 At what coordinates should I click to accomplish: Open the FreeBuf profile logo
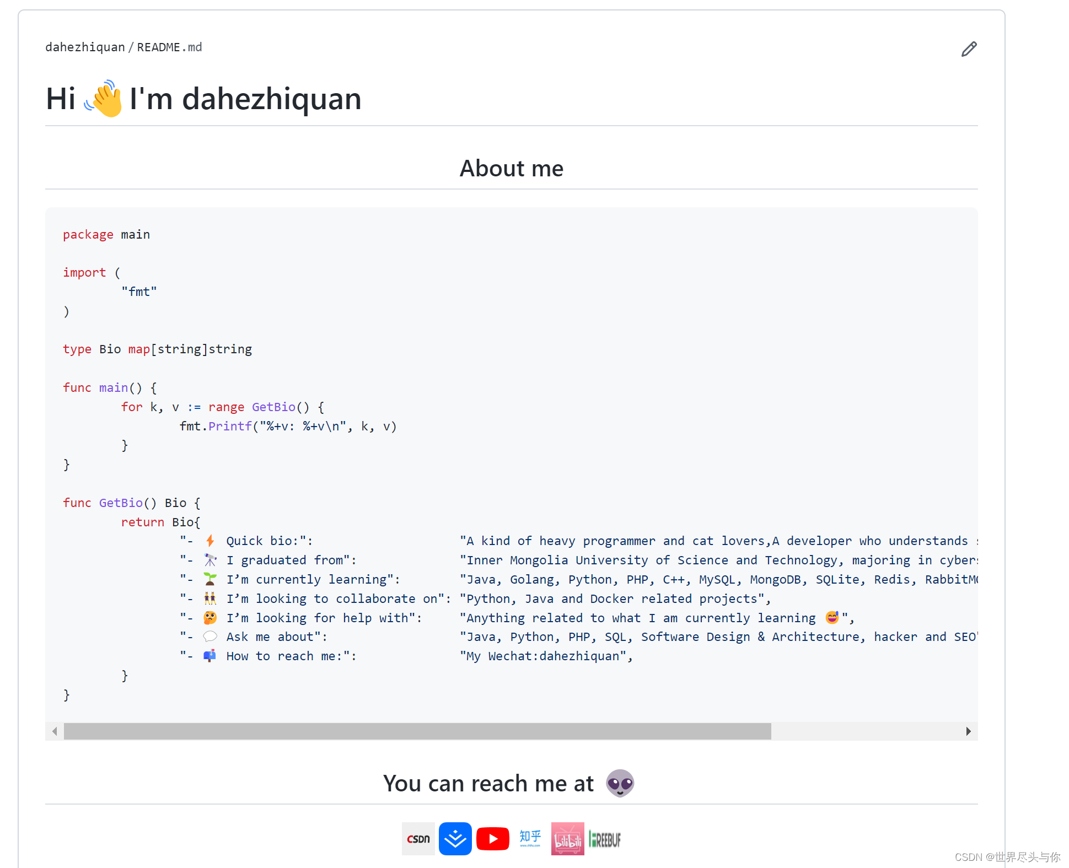(605, 839)
